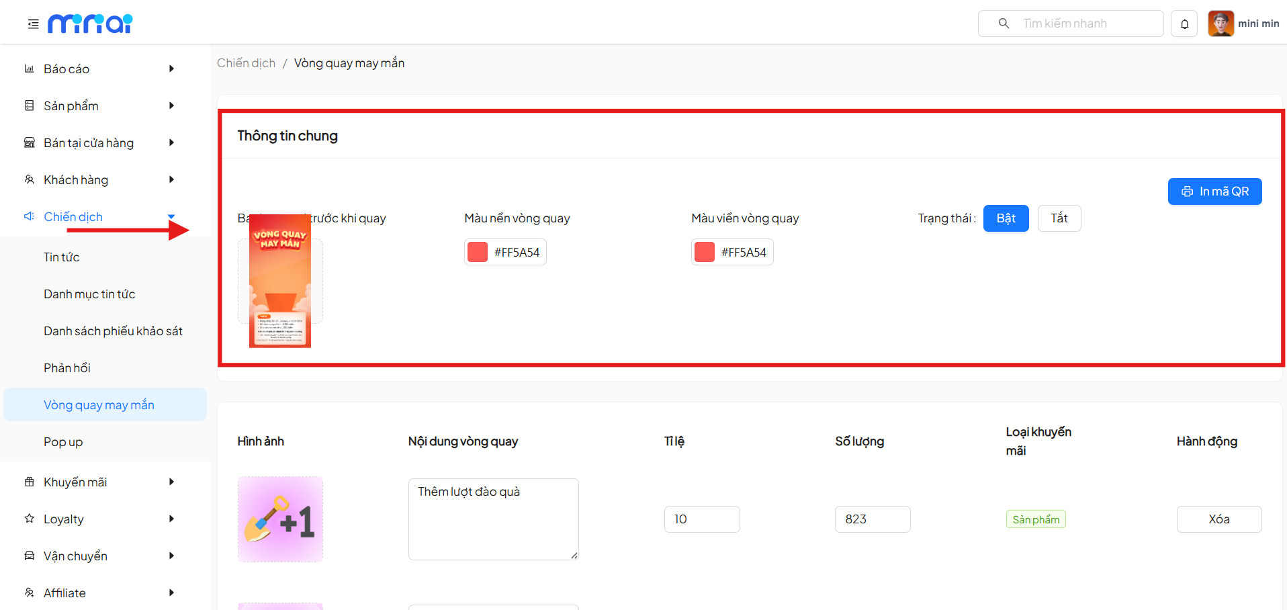Click the mini min user avatar

1221,24
